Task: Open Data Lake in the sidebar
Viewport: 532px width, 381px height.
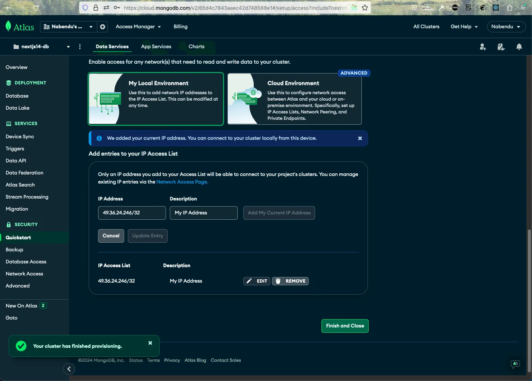Action: 17,108
